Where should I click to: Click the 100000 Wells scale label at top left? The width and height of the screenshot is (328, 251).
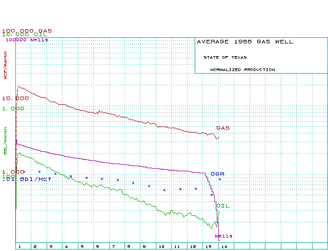point(27,39)
